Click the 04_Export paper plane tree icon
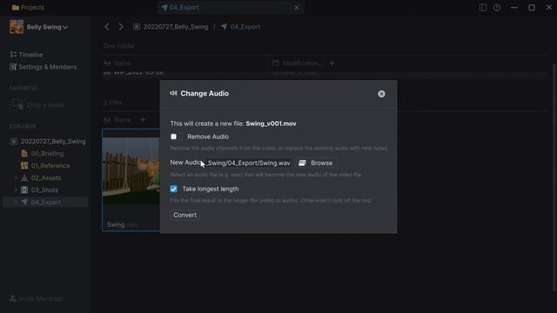The width and height of the screenshot is (557, 313). tap(24, 202)
